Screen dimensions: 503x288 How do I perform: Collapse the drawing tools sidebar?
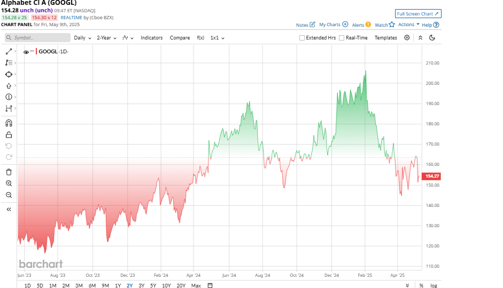[x=9, y=209]
